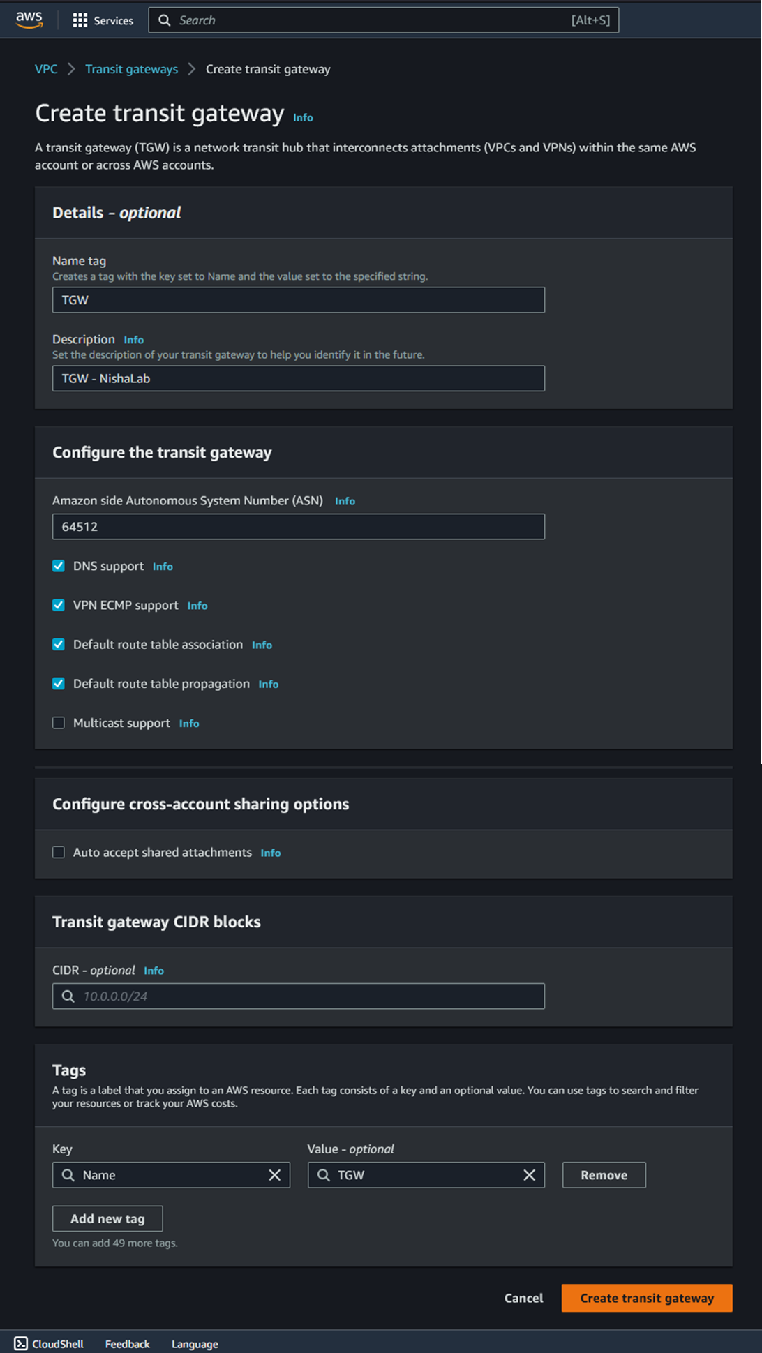
Task: Click Add new tag
Action: tap(107, 1218)
